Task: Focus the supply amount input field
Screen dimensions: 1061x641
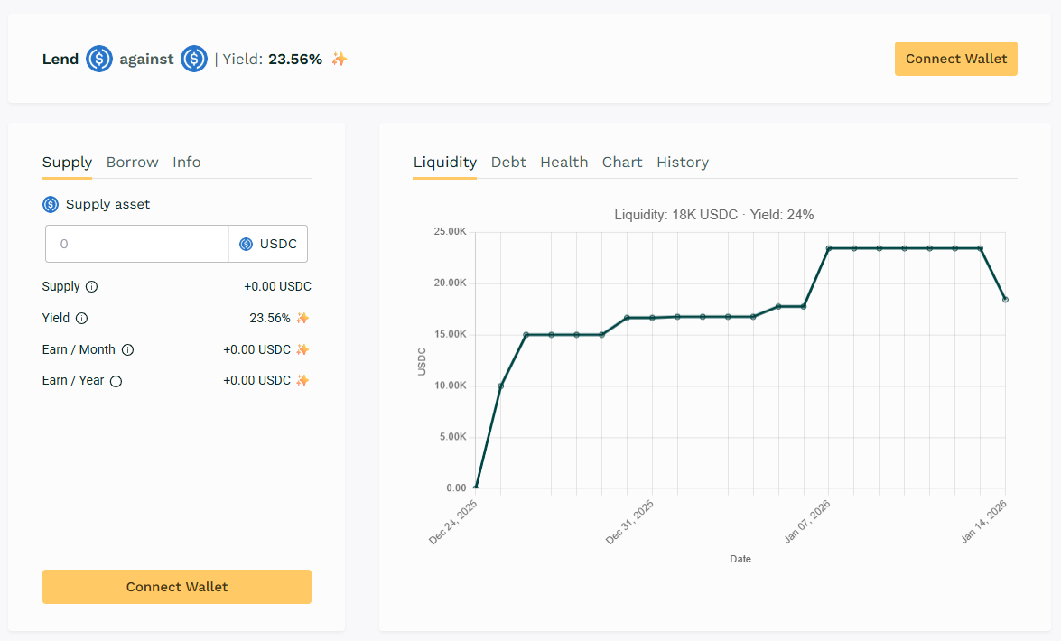Action: coord(137,244)
